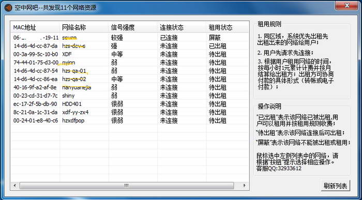Select MAC address 14-d6-4d-cc-87-da
The image size is (362, 200).
[35, 46]
